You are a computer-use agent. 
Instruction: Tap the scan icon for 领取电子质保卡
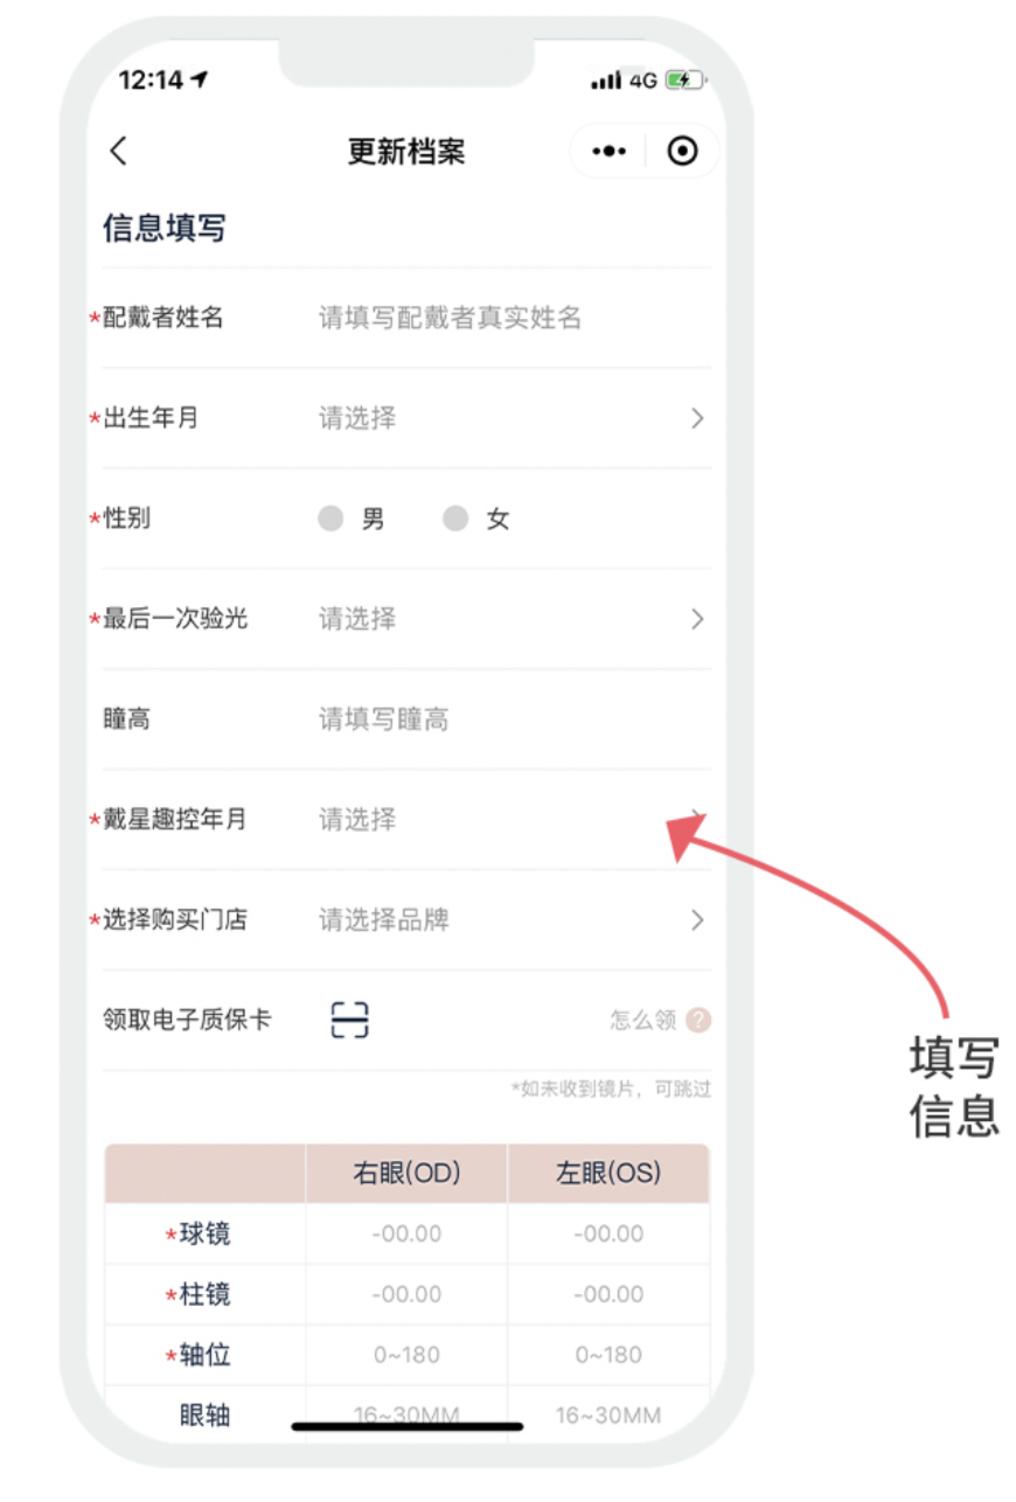point(350,1020)
